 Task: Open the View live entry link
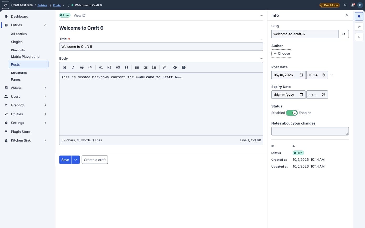coord(79,15)
